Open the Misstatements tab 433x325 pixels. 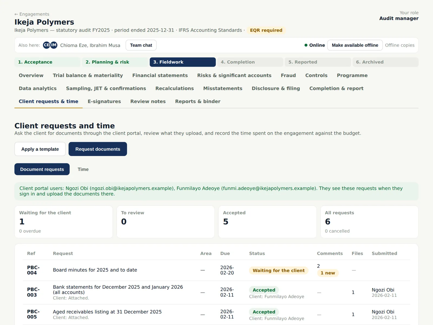tap(223, 88)
